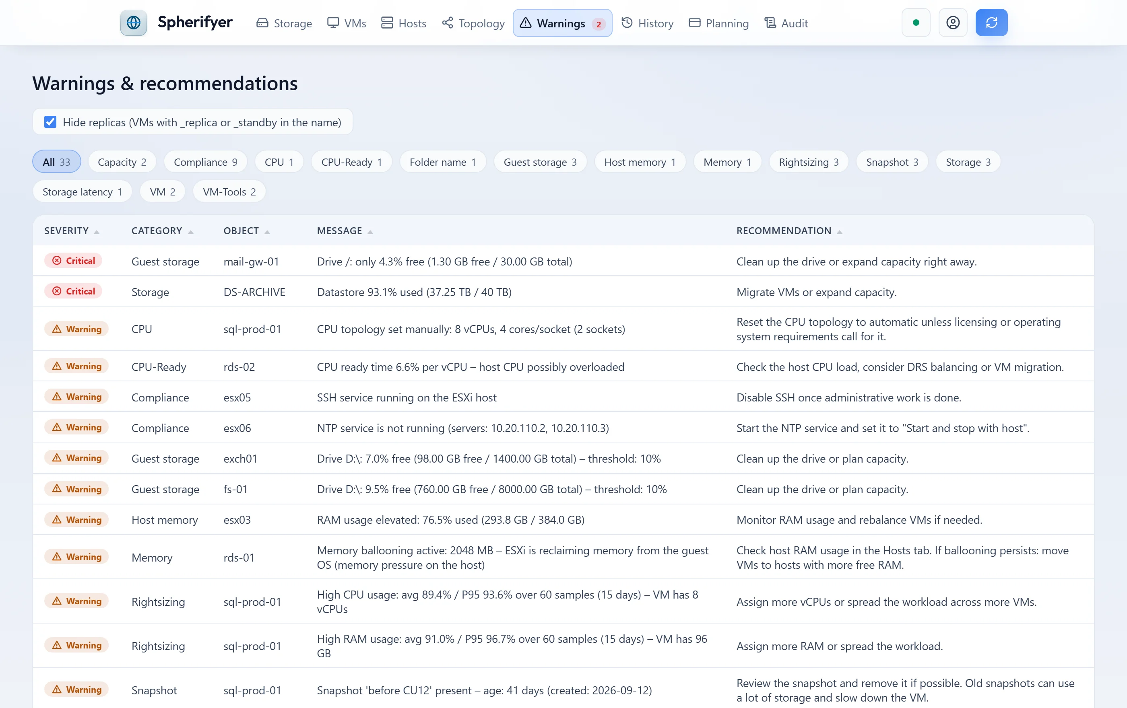Select the All 33 filter chip
The width and height of the screenshot is (1127, 708).
click(x=57, y=162)
